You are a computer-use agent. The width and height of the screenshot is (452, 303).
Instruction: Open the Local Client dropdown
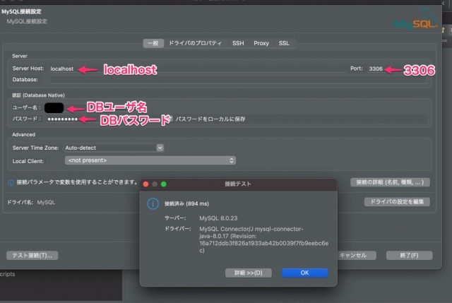150,160
